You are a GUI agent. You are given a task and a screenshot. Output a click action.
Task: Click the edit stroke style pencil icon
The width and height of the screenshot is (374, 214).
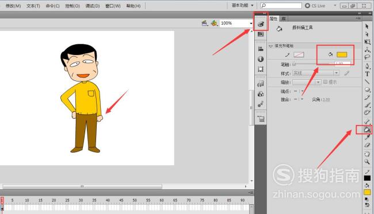click(x=346, y=73)
